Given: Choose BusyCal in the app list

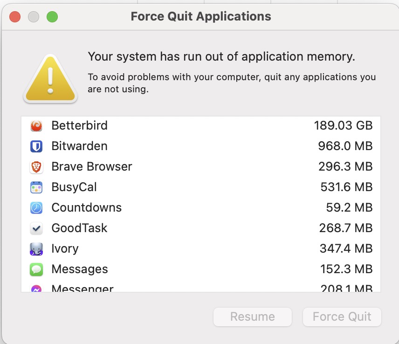Looking at the screenshot, I should click(x=74, y=187).
